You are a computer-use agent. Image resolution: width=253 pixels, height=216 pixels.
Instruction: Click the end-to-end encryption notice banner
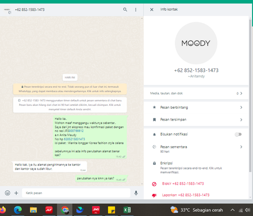coord(70,89)
